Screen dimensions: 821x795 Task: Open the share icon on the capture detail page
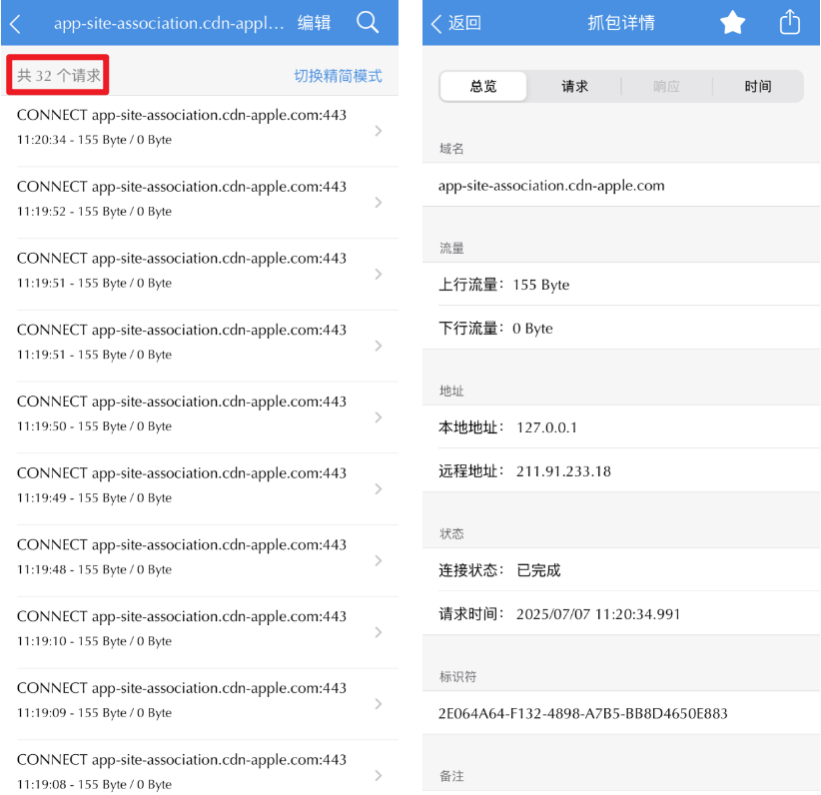click(x=790, y=23)
